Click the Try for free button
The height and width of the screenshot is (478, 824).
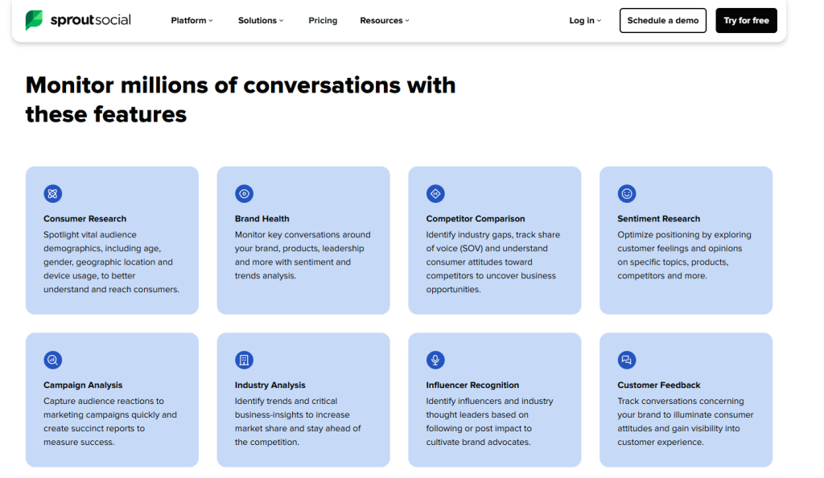[746, 20]
